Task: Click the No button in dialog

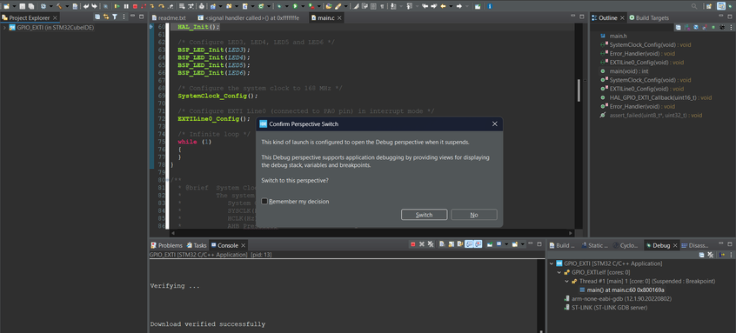Action: point(473,215)
